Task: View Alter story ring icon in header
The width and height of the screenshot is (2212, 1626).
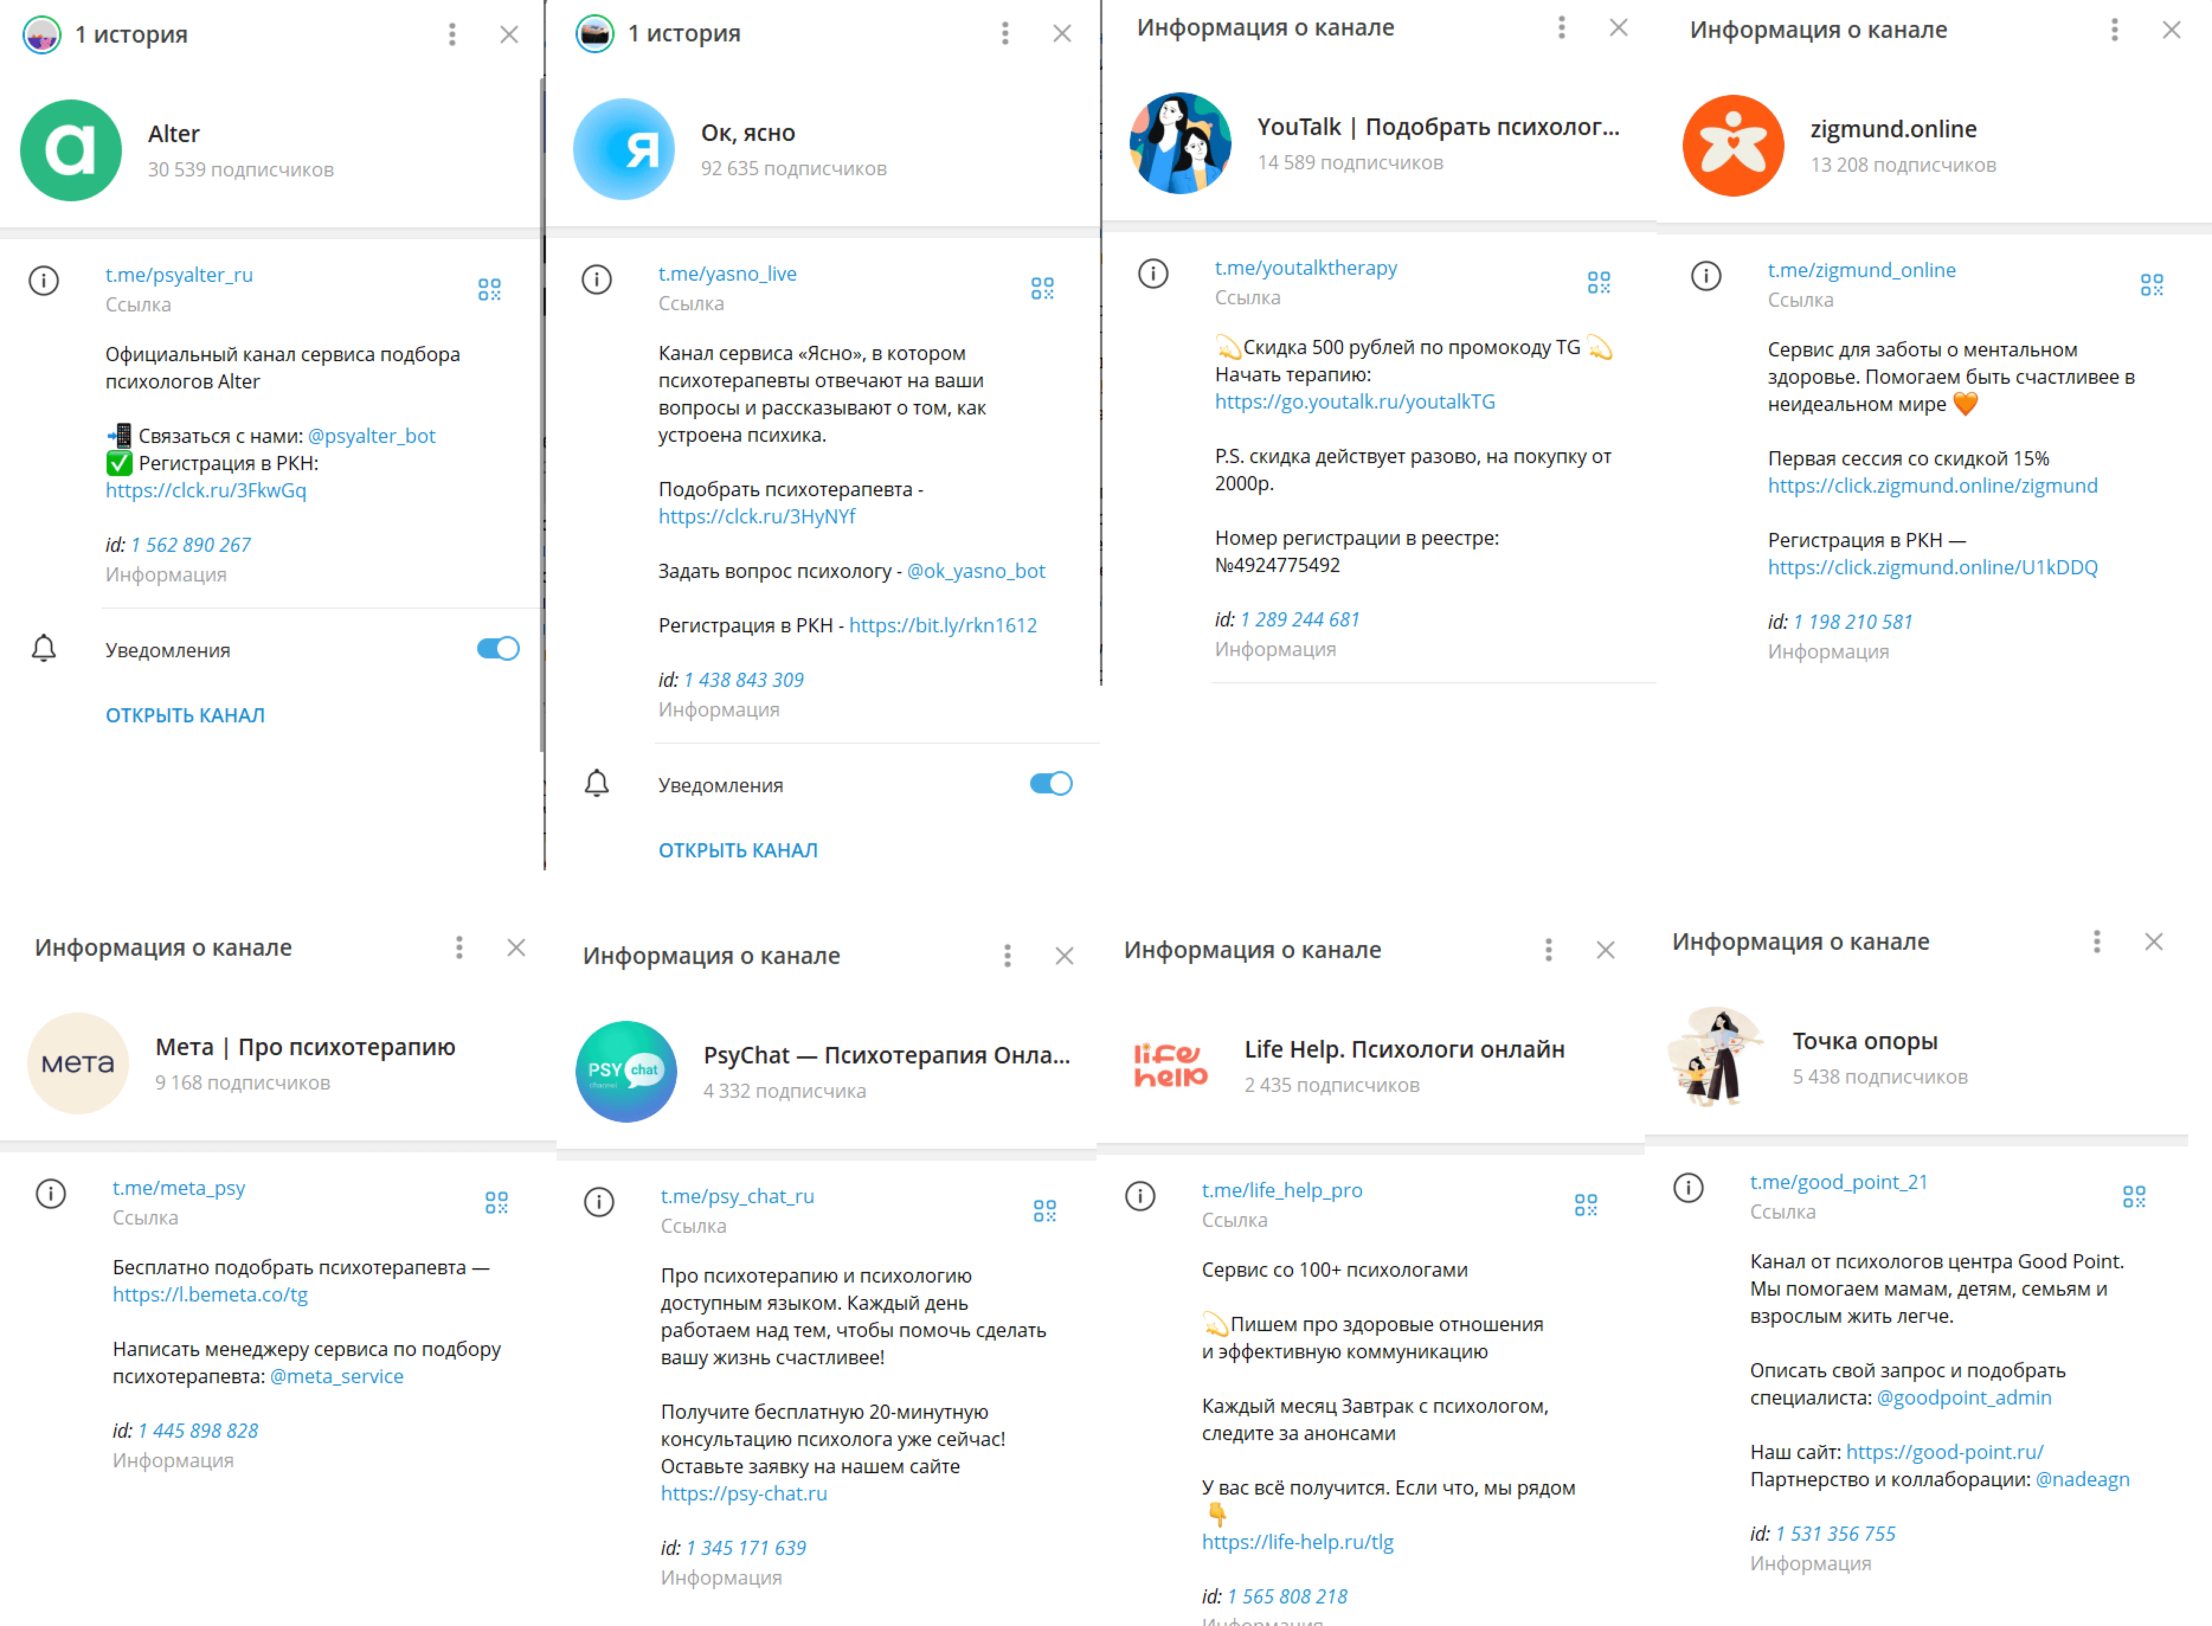Action: pyautogui.click(x=42, y=34)
